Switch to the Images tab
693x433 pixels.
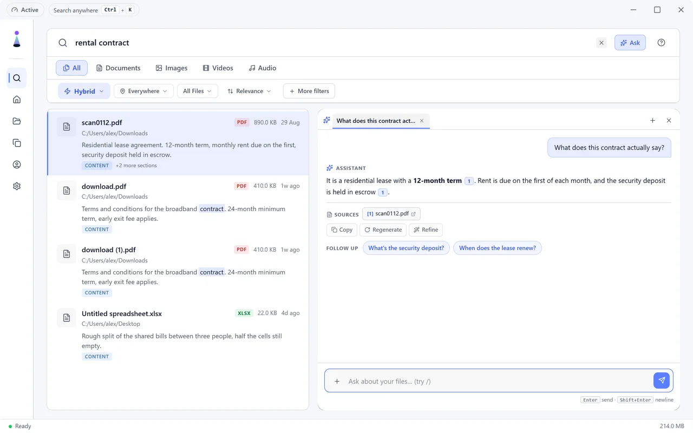tap(172, 68)
